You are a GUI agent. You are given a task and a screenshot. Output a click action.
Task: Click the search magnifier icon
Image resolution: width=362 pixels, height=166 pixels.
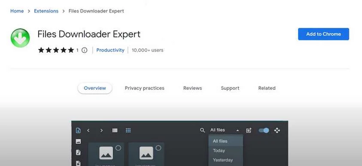[x=202, y=130]
